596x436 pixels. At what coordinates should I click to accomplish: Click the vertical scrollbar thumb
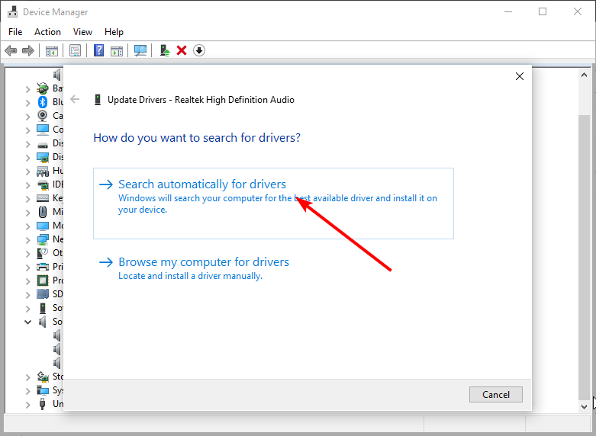pyautogui.click(x=585, y=257)
